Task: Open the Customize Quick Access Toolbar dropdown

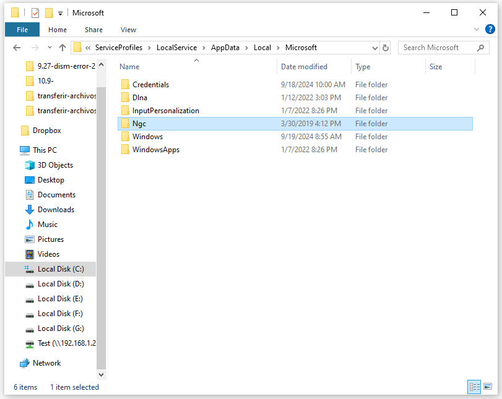Action: [x=60, y=14]
